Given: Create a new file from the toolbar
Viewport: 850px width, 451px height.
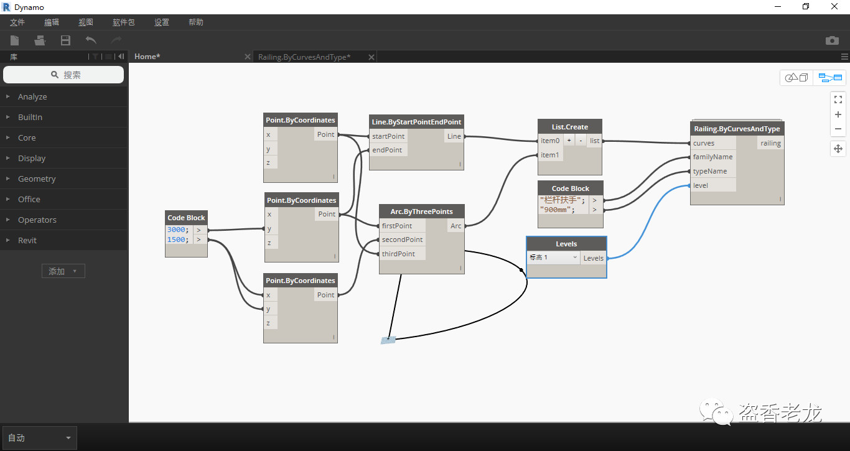Looking at the screenshot, I should [14, 40].
